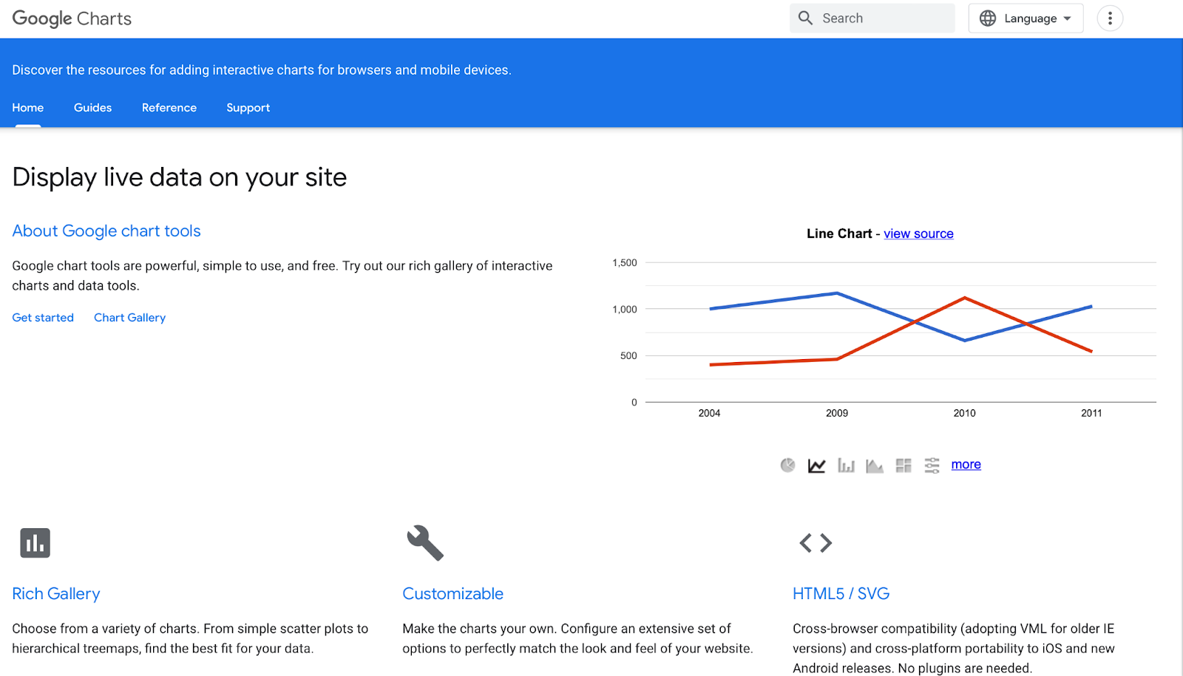This screenshot has height=676, width=1183.
Task: Focus the Search input field
Action: [x=872, y=18]
